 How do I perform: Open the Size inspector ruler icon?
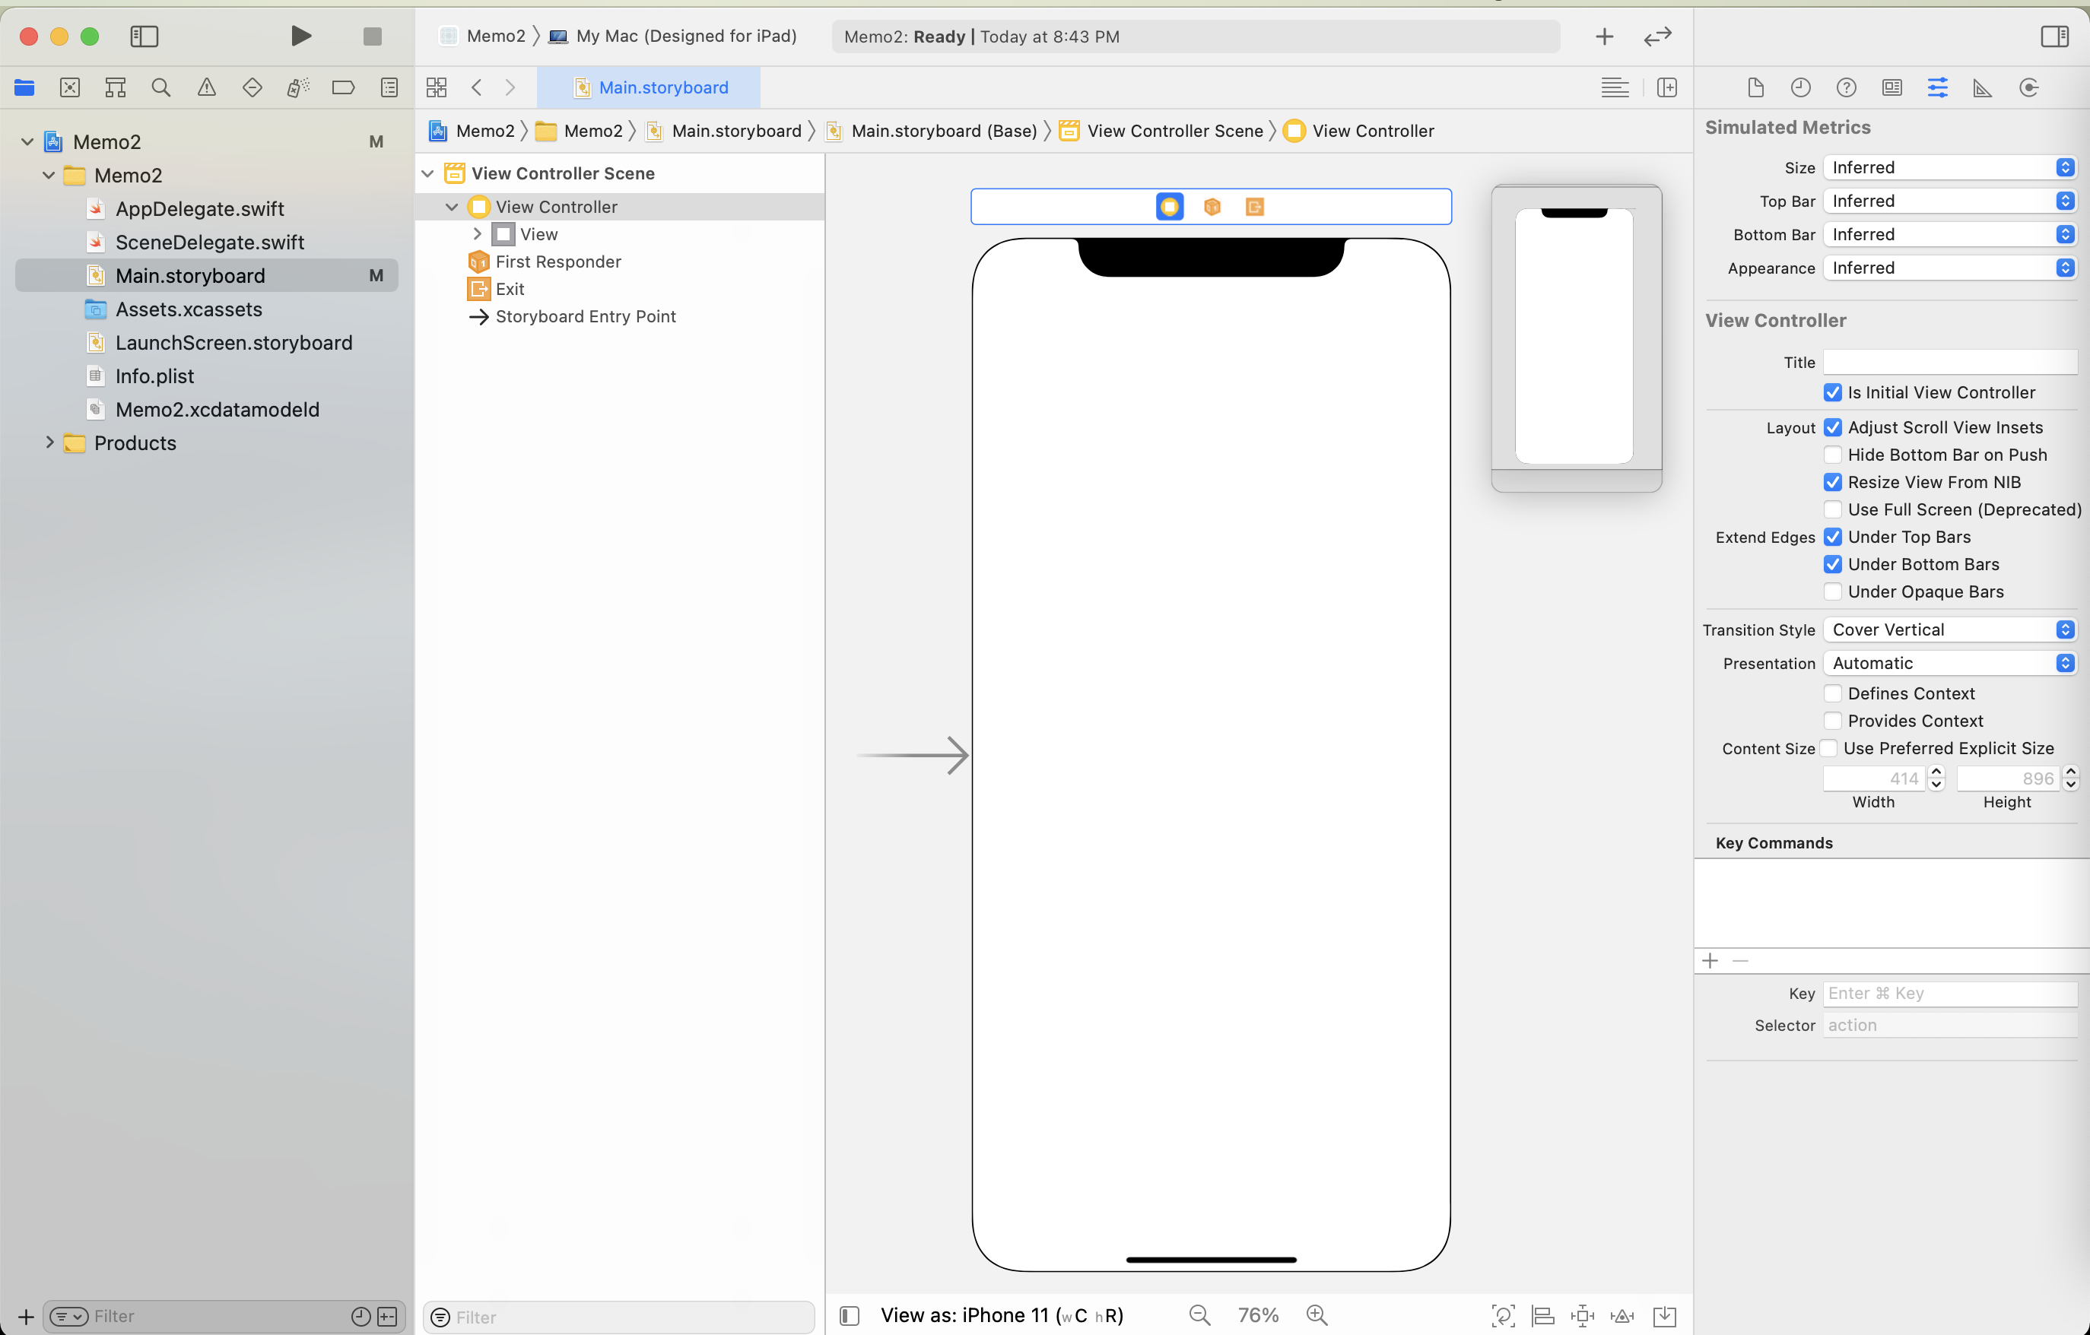coord(1982,87)
